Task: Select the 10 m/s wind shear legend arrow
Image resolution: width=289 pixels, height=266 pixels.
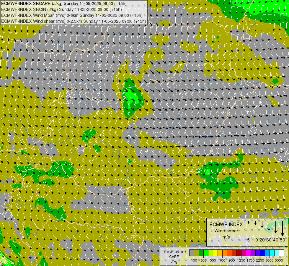Action: tap(255, 223)
